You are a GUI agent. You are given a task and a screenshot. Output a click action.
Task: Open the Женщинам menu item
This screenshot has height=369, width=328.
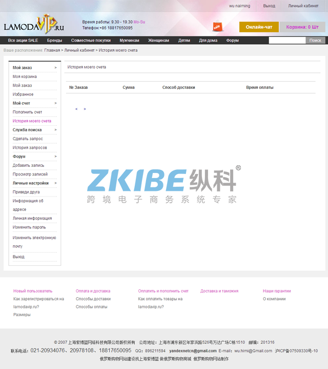coord(158,41)
